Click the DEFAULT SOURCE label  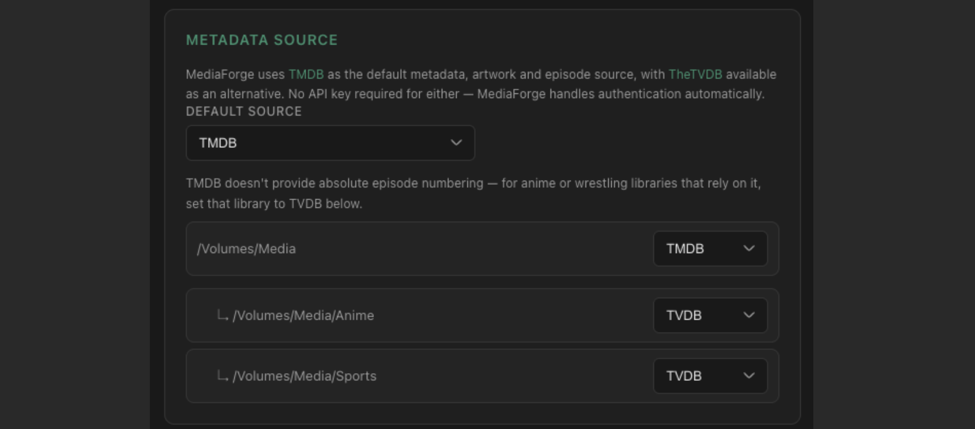(244, 111)
